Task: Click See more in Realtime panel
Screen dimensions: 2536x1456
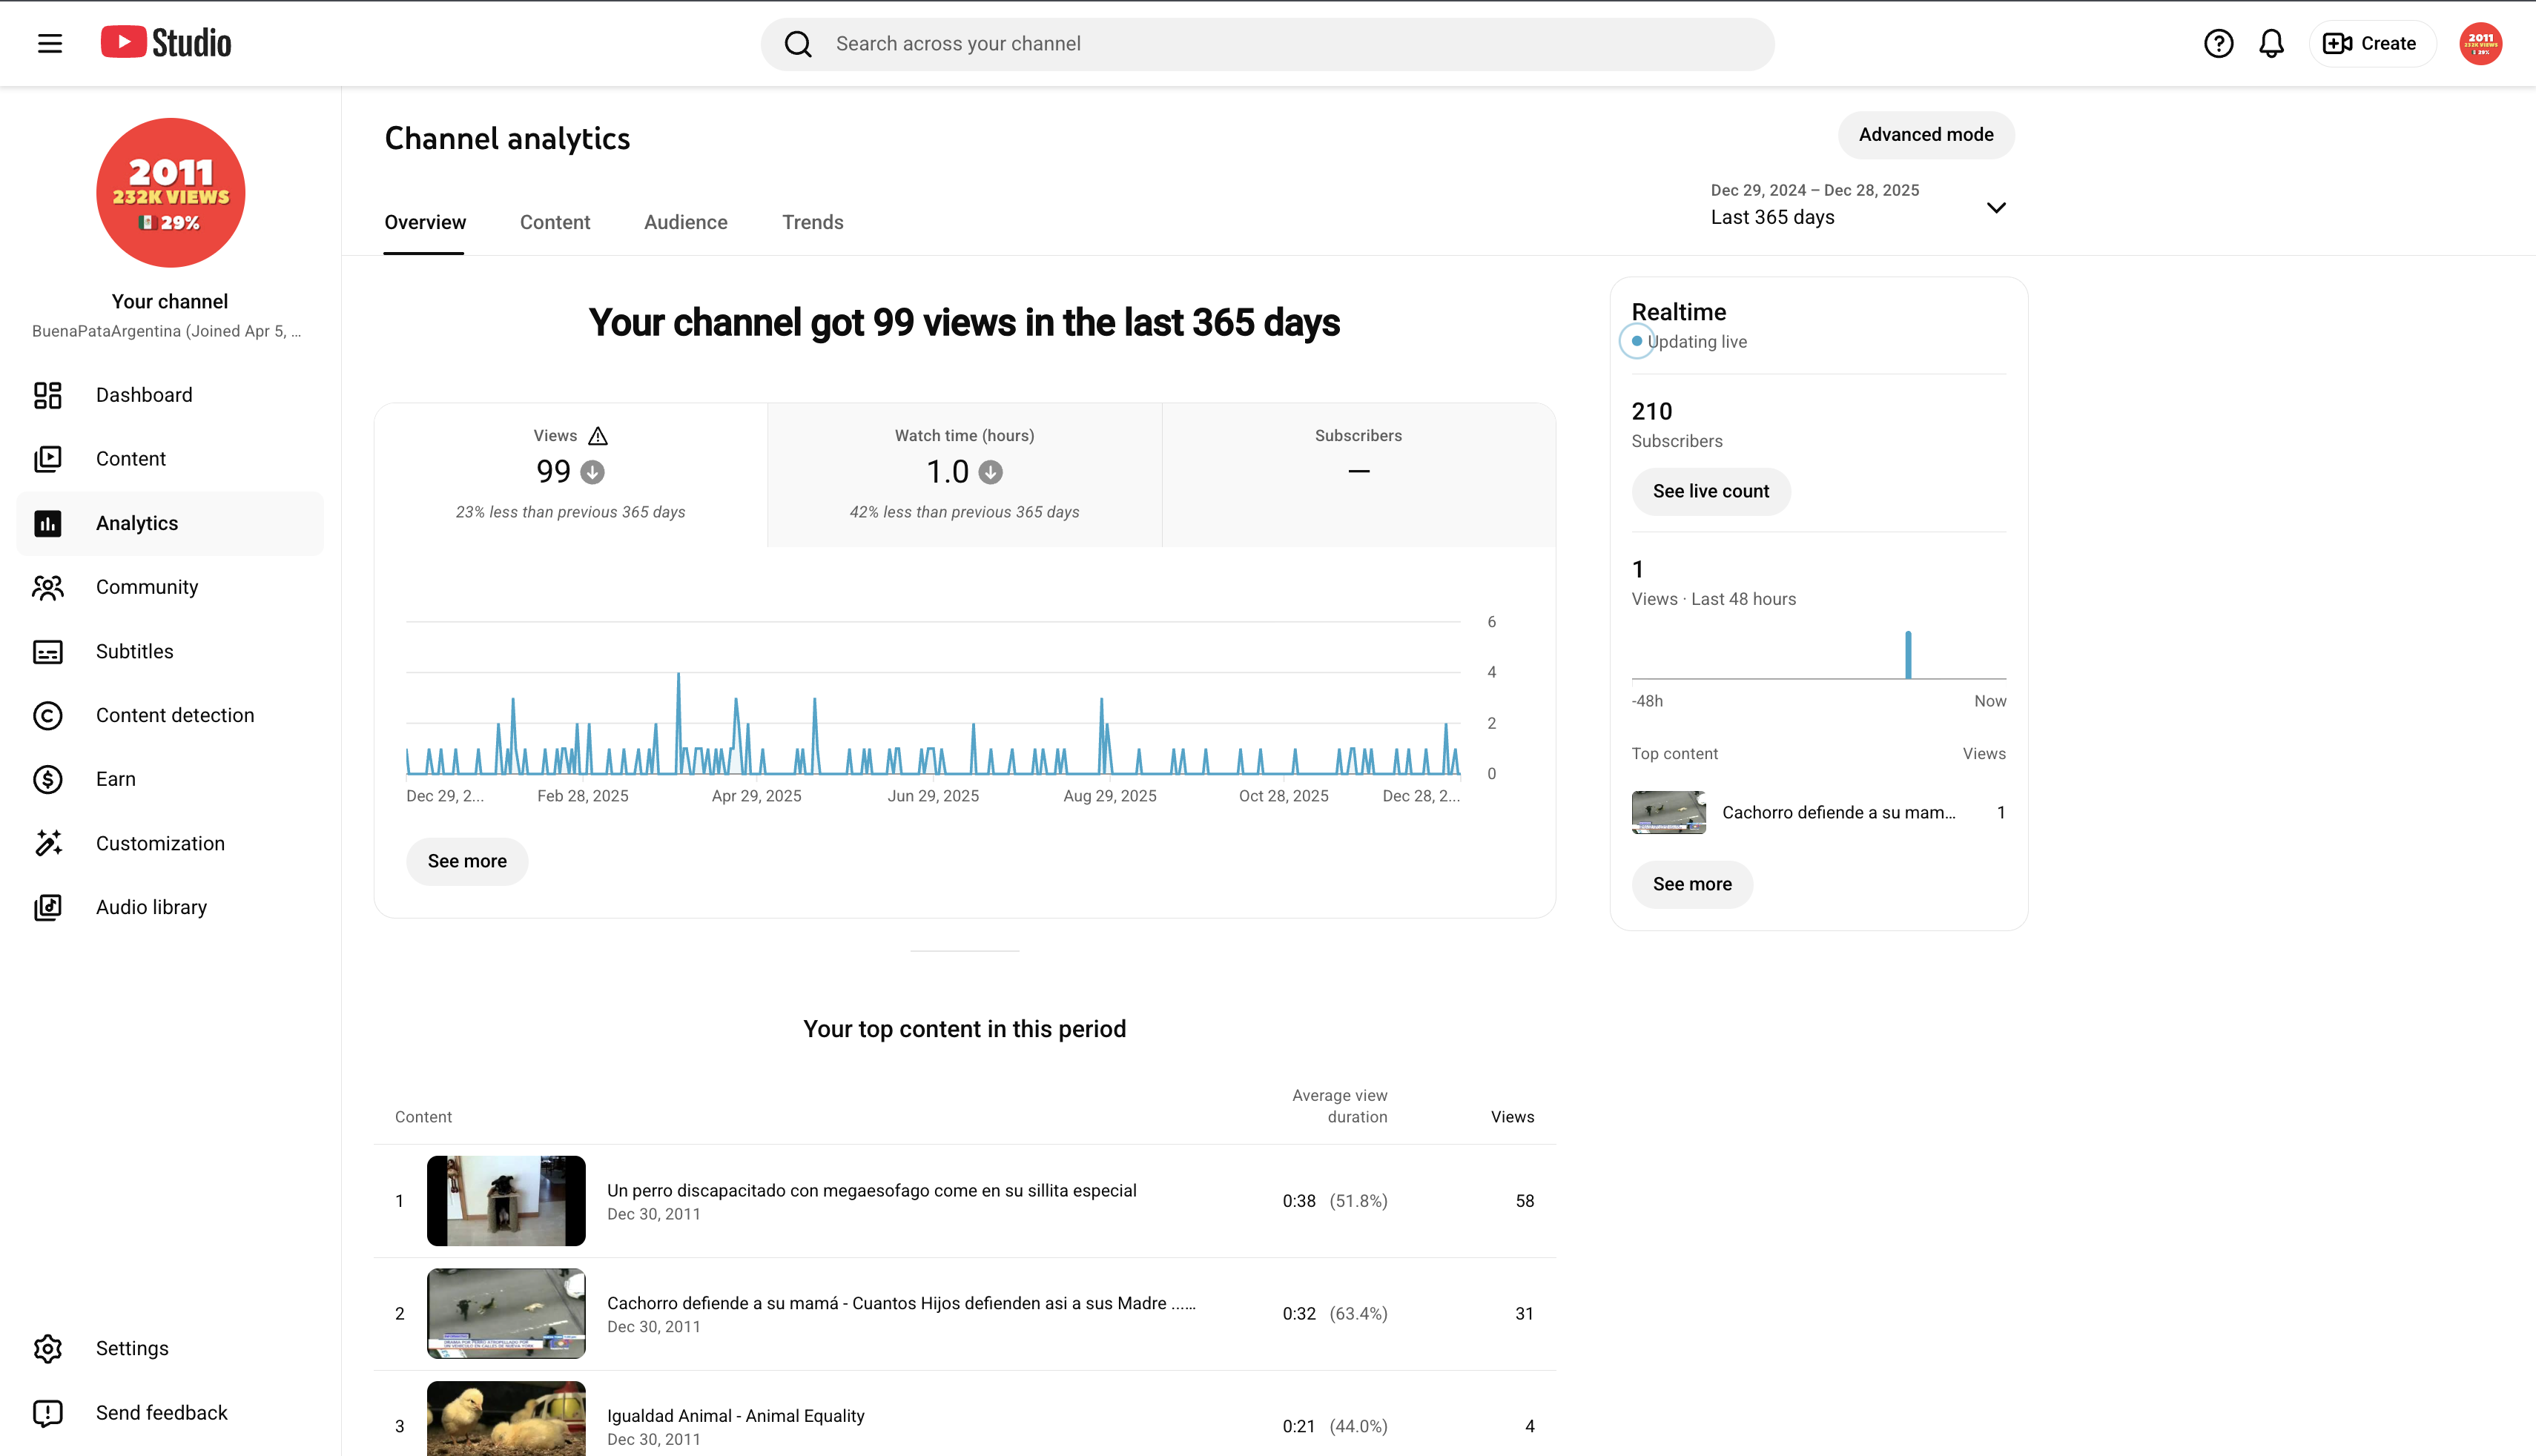Action: pos(1692,884)
